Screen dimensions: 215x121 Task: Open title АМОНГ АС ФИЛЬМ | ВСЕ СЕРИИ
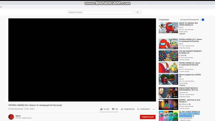[x=188, y=24]
